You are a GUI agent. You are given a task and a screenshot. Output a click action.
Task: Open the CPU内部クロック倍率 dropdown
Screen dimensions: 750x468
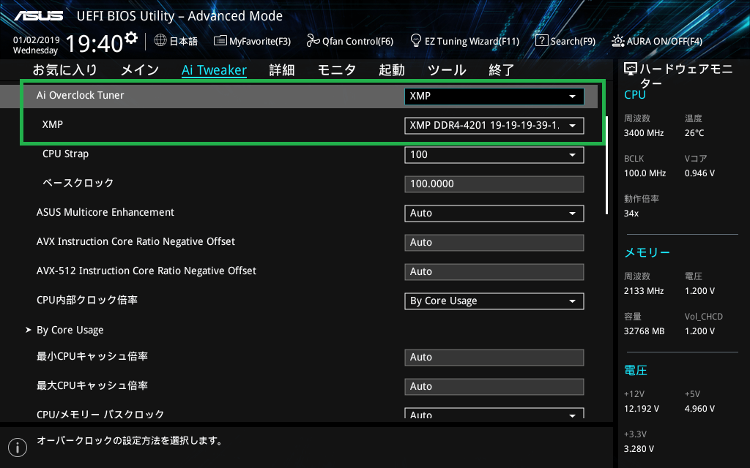click(494, 301)
